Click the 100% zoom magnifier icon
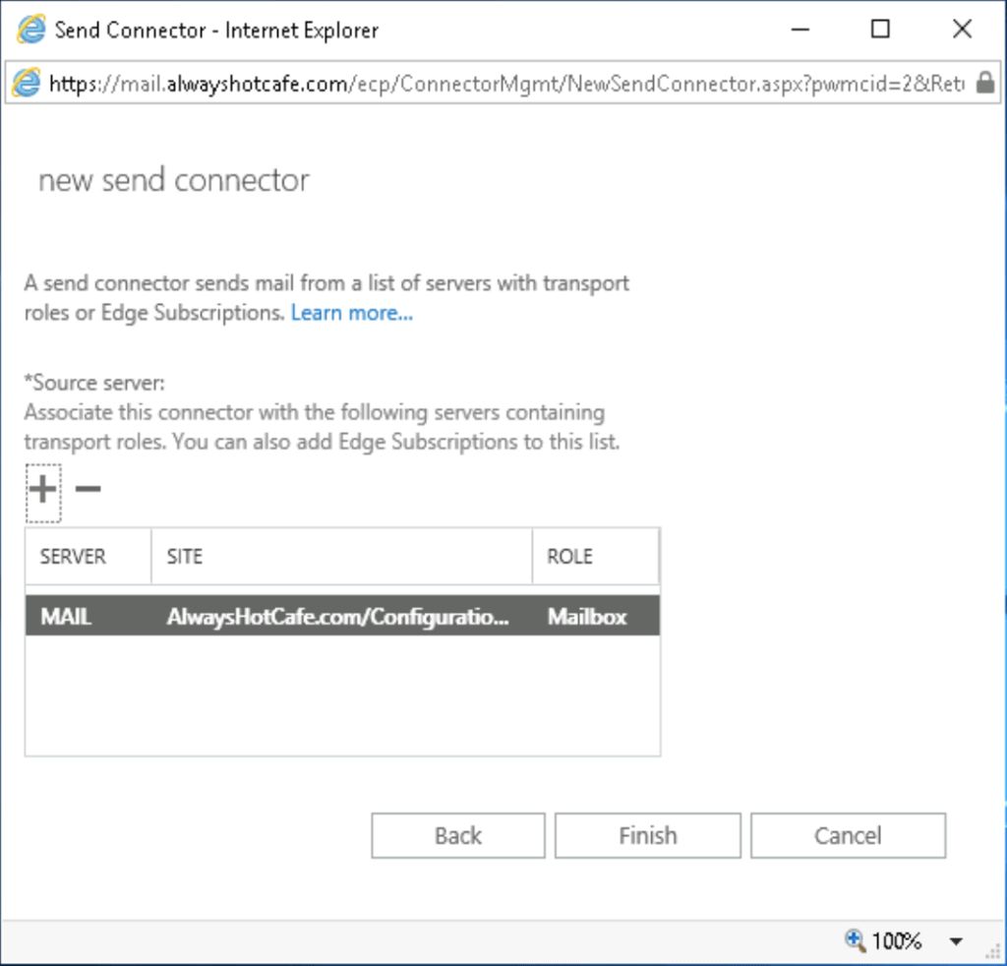 (x=855, y=940)
